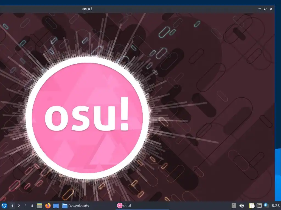Click the osu! window title bar text
Viewport: 281px width, 210px height.
tap(87, 9)
